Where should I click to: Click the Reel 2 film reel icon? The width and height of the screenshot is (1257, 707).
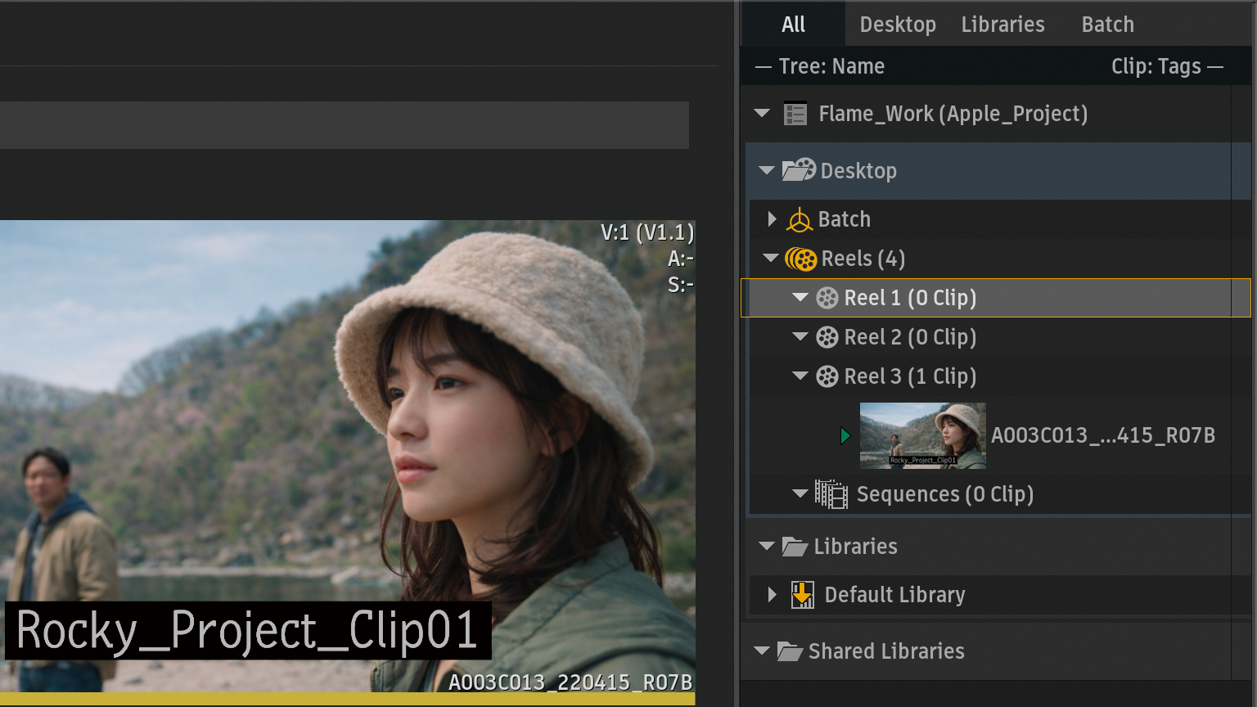827,337
